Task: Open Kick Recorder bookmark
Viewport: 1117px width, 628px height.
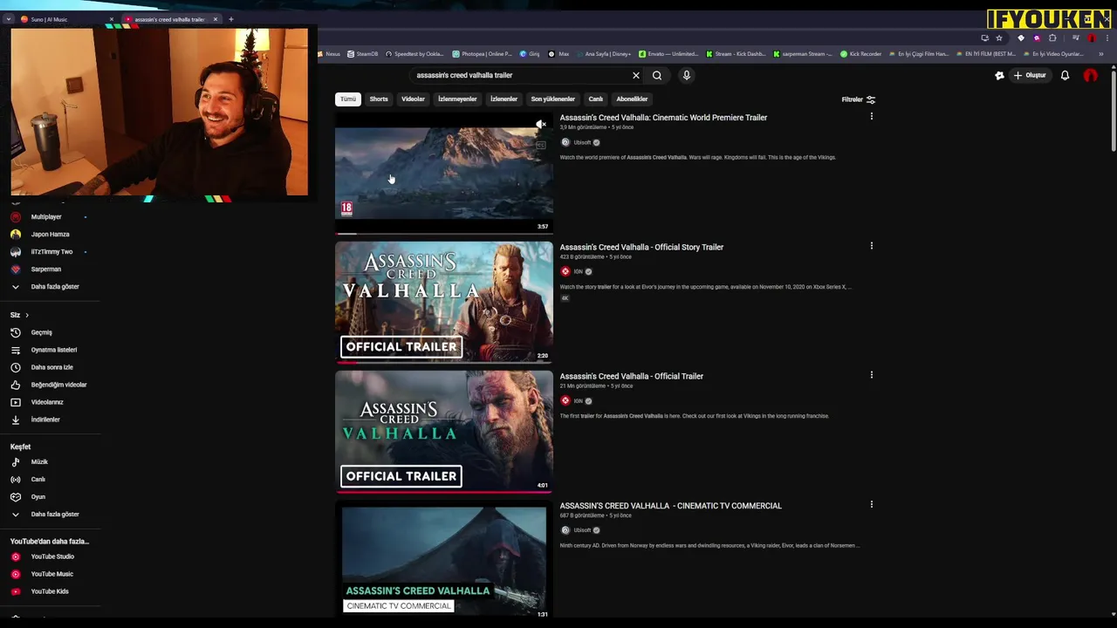Action: coord(860,54)
